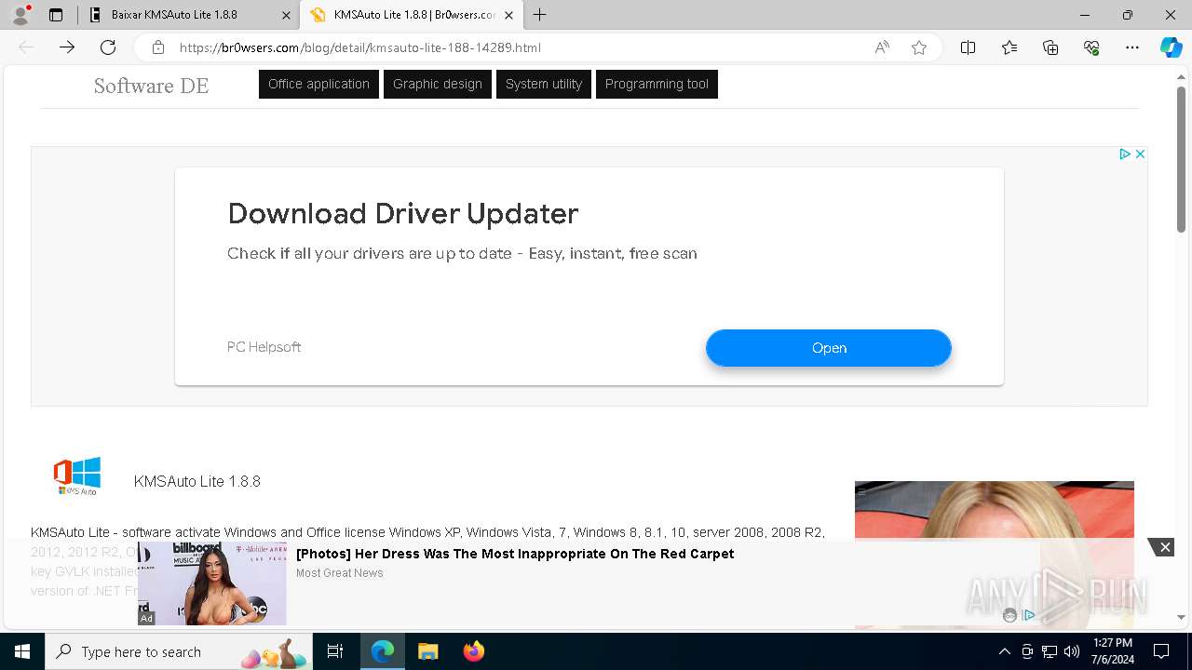Open Office application category
This screenshot has width=1192, height=670.
[318, 84]
